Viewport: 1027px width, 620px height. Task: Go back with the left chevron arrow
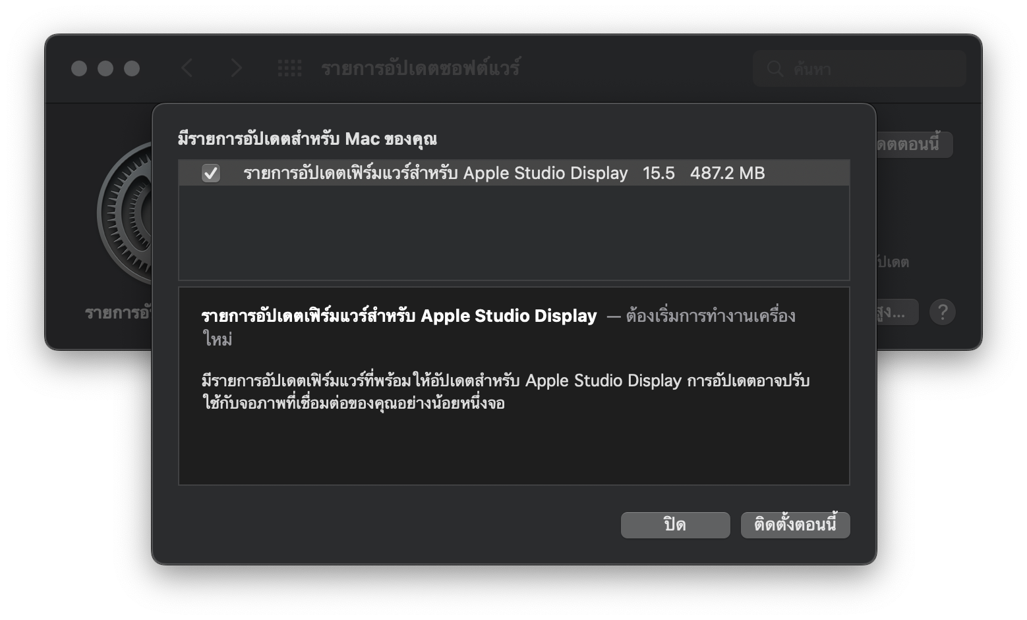(x=187, y=68)
